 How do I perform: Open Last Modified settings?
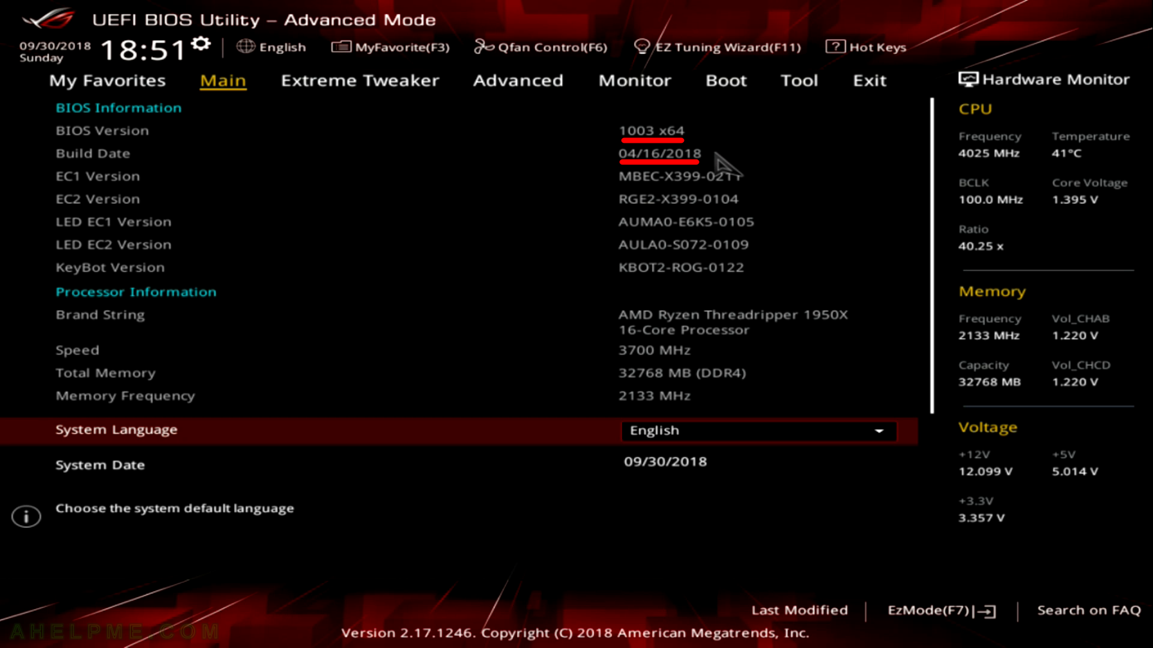coord(799,609)
